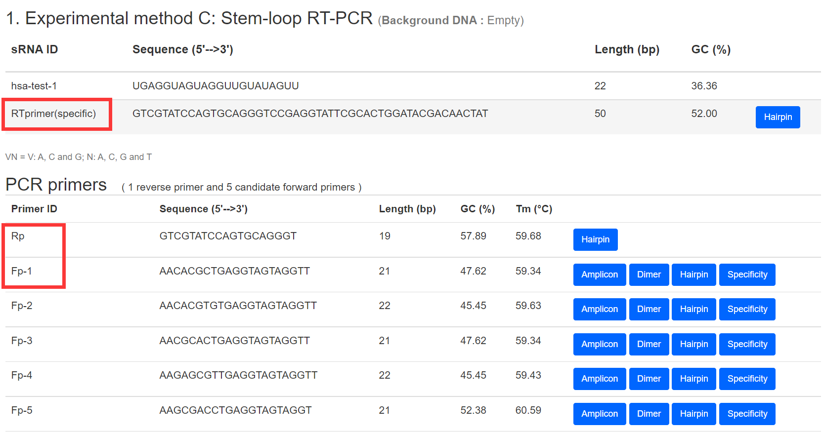Click the Hairpin button for RTprimer(specific)

click(x=778, y=118)
